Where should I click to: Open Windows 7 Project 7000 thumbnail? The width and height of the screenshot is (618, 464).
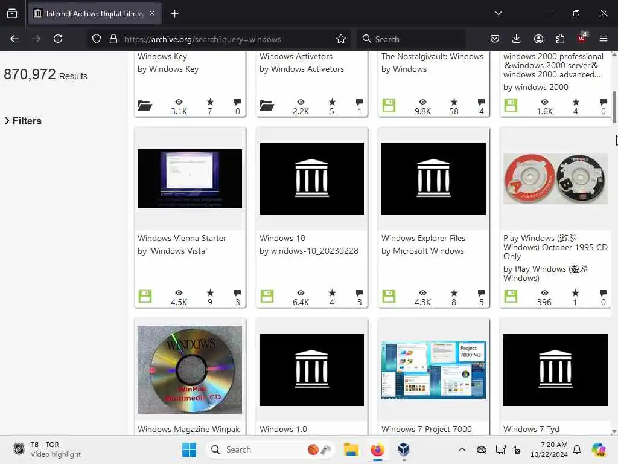(x=433, y=370)
